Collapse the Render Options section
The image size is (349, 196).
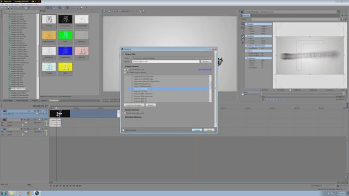click(x=123, y=110)
